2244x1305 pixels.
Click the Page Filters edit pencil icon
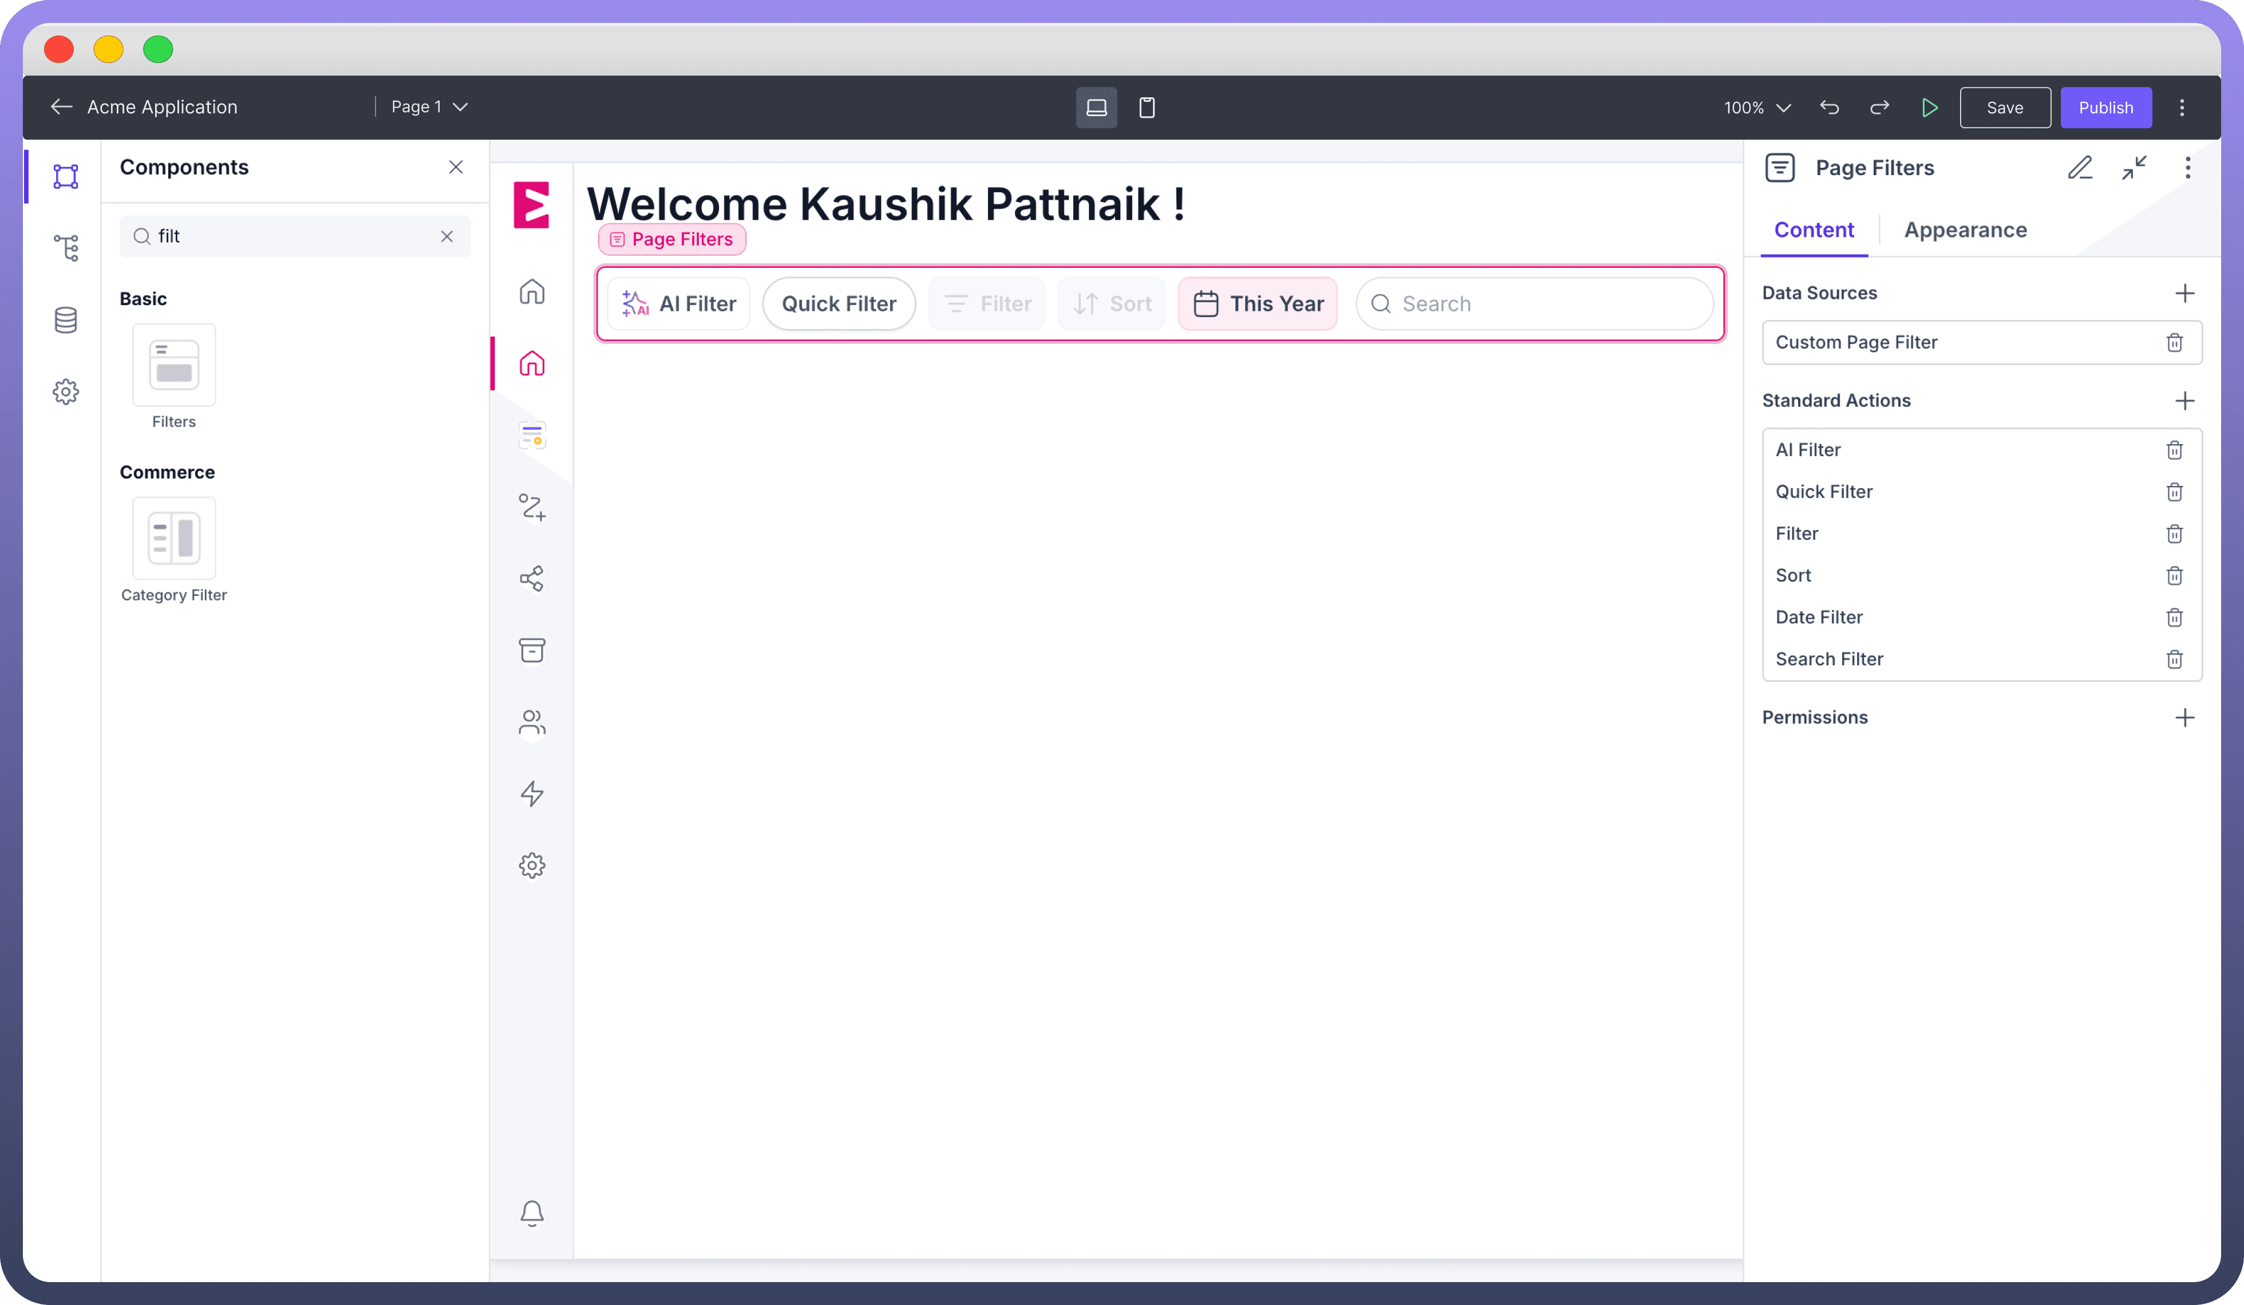(2080, 168)
